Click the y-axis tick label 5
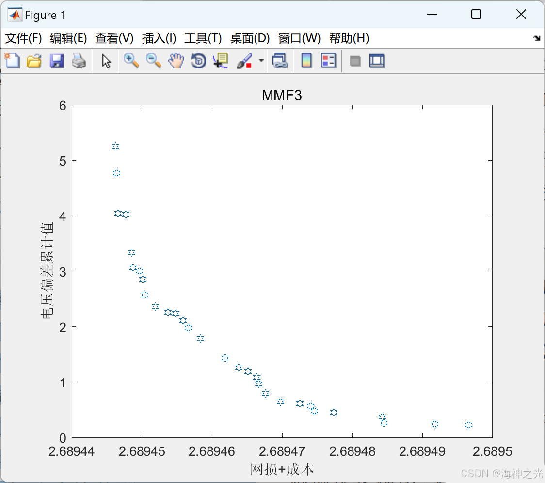 [63, 161]
